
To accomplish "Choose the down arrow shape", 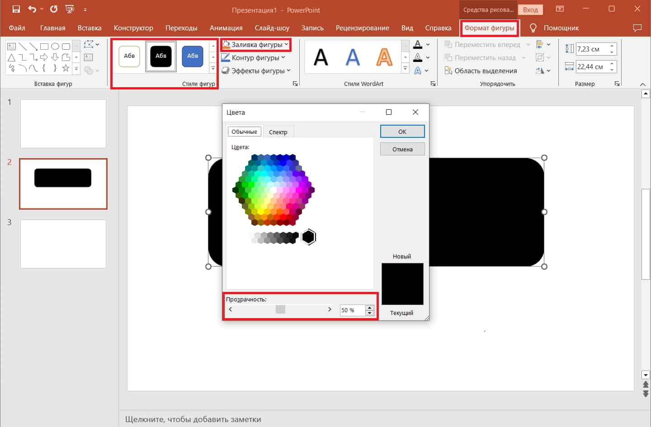I will click(55, 57).
